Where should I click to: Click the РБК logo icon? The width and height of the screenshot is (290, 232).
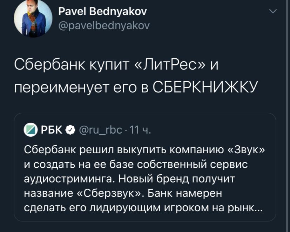(30, 130)
